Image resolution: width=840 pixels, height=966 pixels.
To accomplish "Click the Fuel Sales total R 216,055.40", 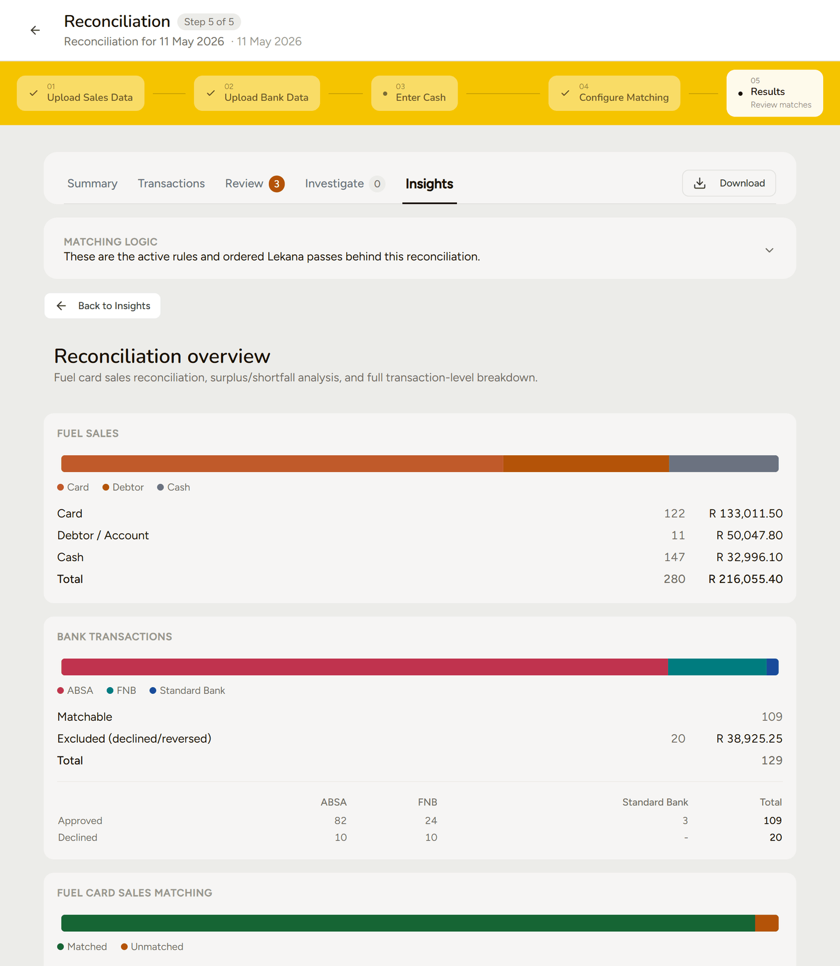I will tap(746, 579).
